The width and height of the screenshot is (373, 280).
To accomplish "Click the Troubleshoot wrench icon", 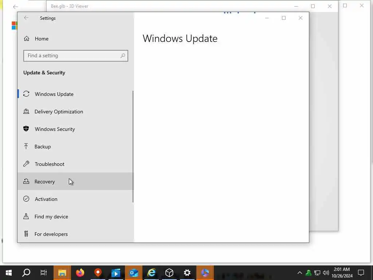I will [26, 164].
